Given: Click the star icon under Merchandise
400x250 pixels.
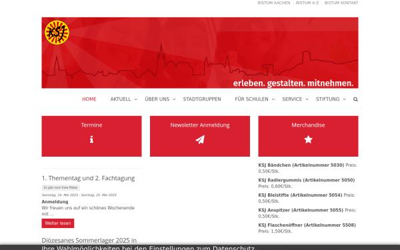Looking at the screenshot, I should pos(308,139).
